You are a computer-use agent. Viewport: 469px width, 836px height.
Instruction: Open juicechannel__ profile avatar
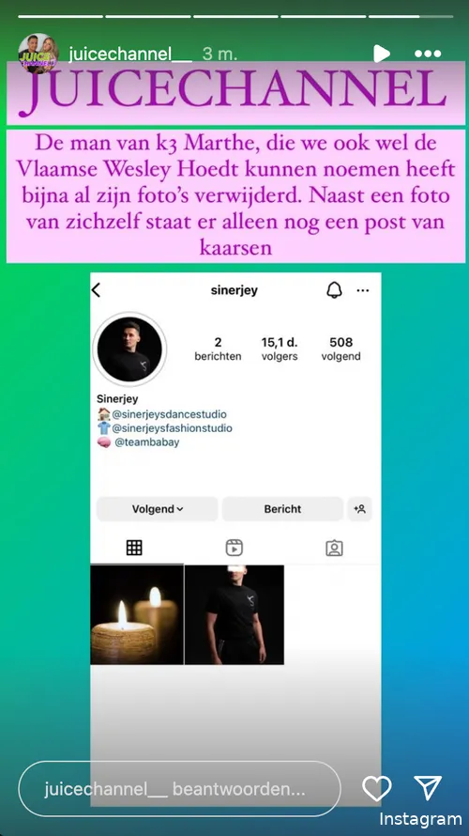[38, 53]
